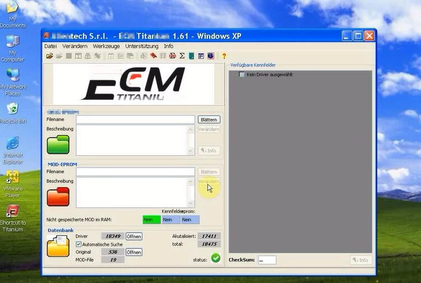Click the original EPROM Filename input field

(135, 119)
